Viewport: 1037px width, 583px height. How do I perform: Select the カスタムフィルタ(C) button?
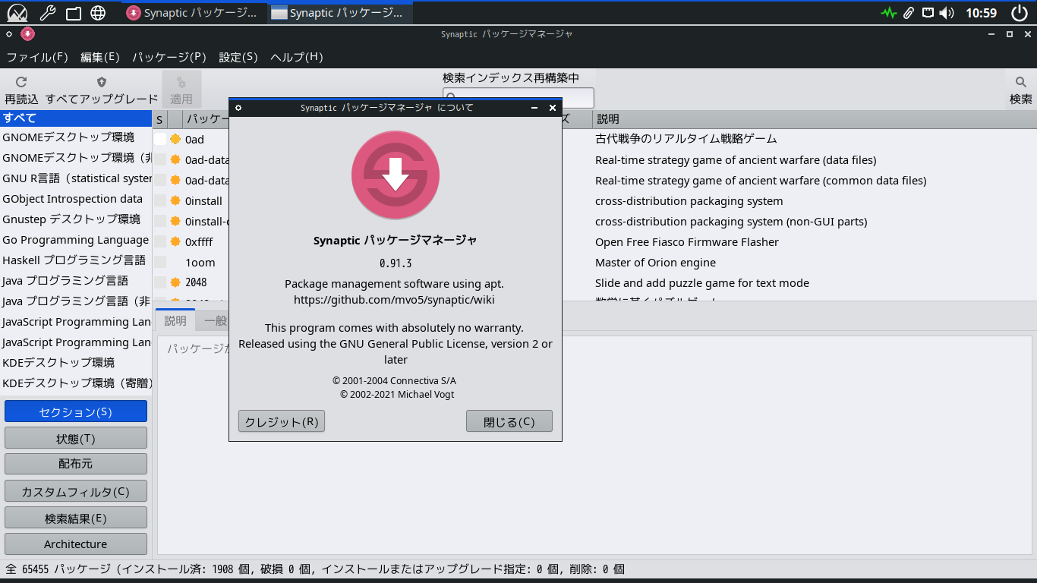coord(76,491)
